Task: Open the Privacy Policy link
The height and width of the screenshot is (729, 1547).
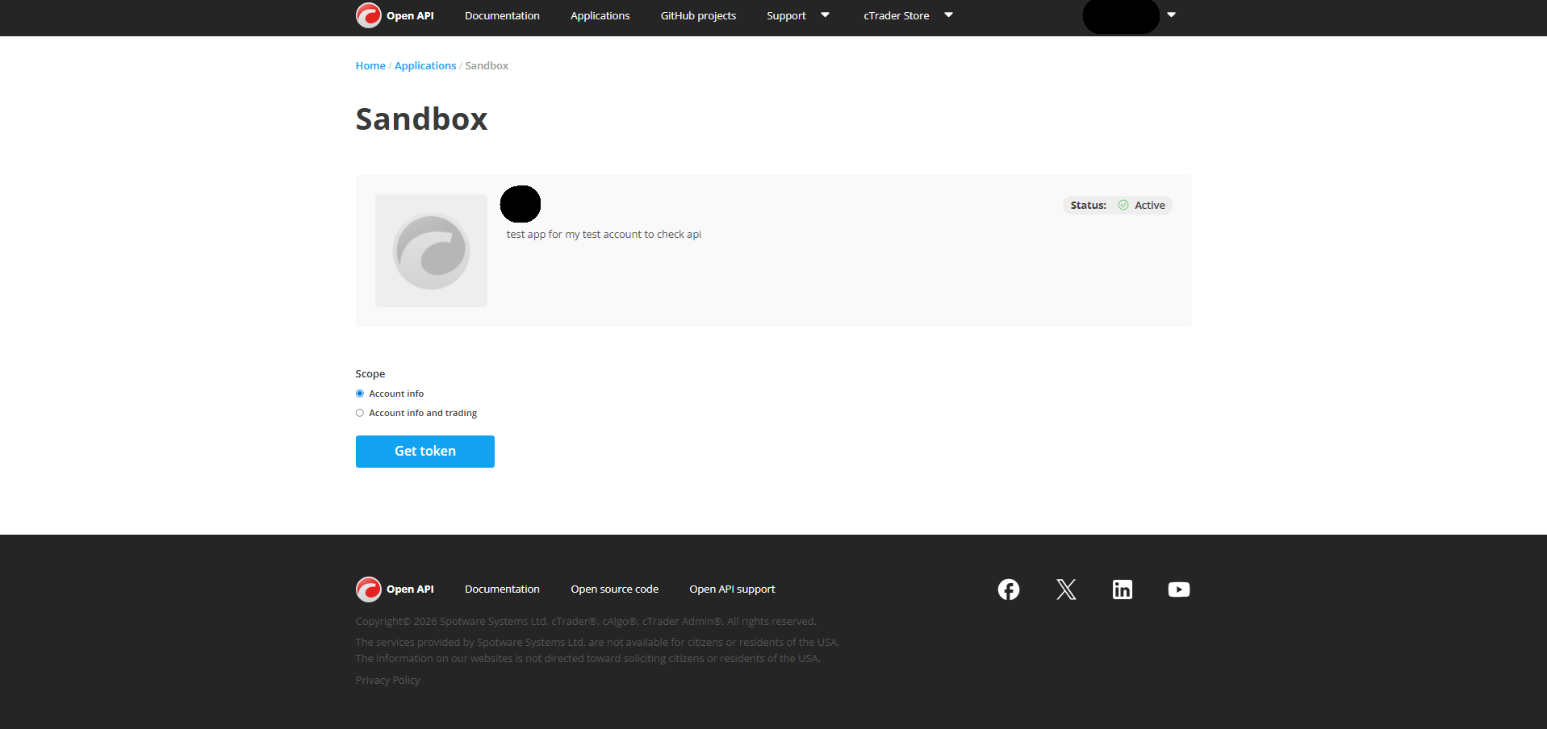Action: point(387,680)
